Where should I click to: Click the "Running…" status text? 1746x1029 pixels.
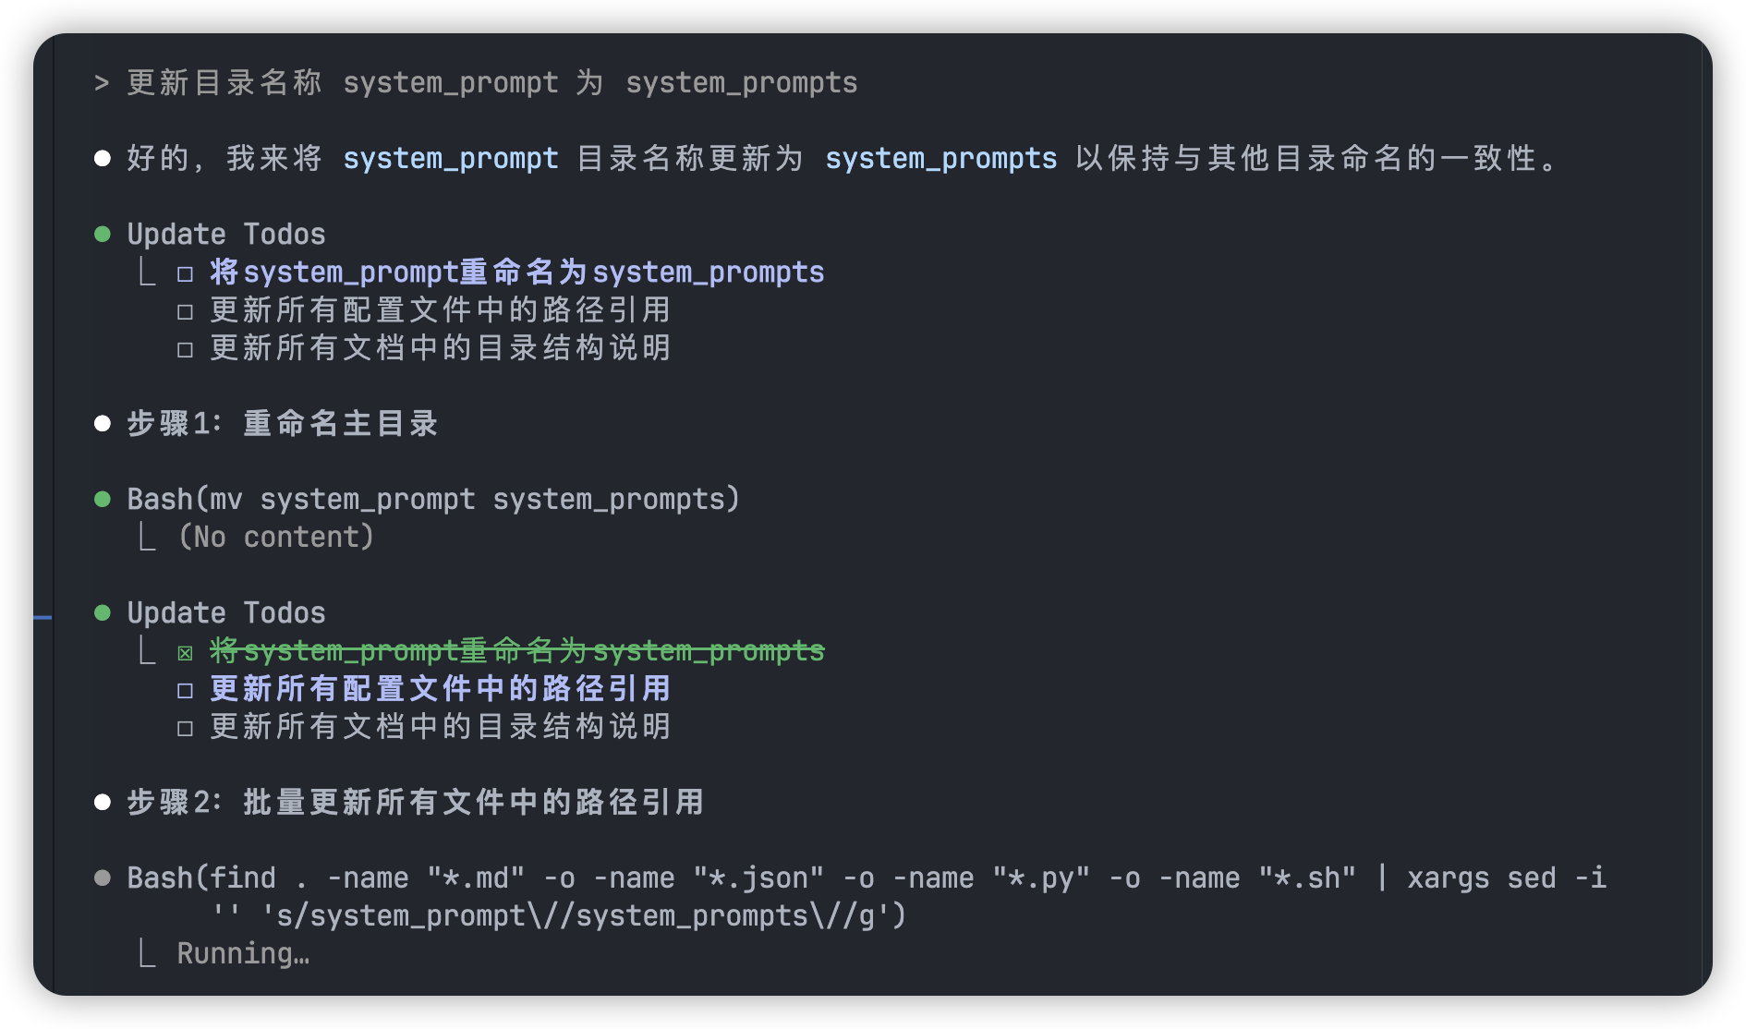(243, 954)
